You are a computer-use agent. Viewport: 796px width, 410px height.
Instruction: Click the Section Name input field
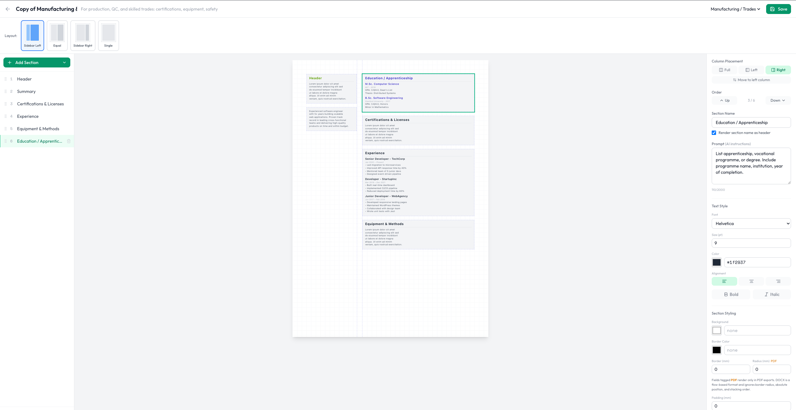751,122
